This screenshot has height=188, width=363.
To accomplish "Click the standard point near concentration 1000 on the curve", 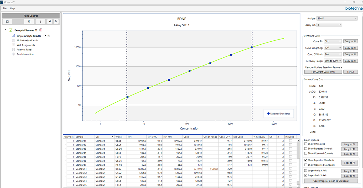I will [231, 55].
